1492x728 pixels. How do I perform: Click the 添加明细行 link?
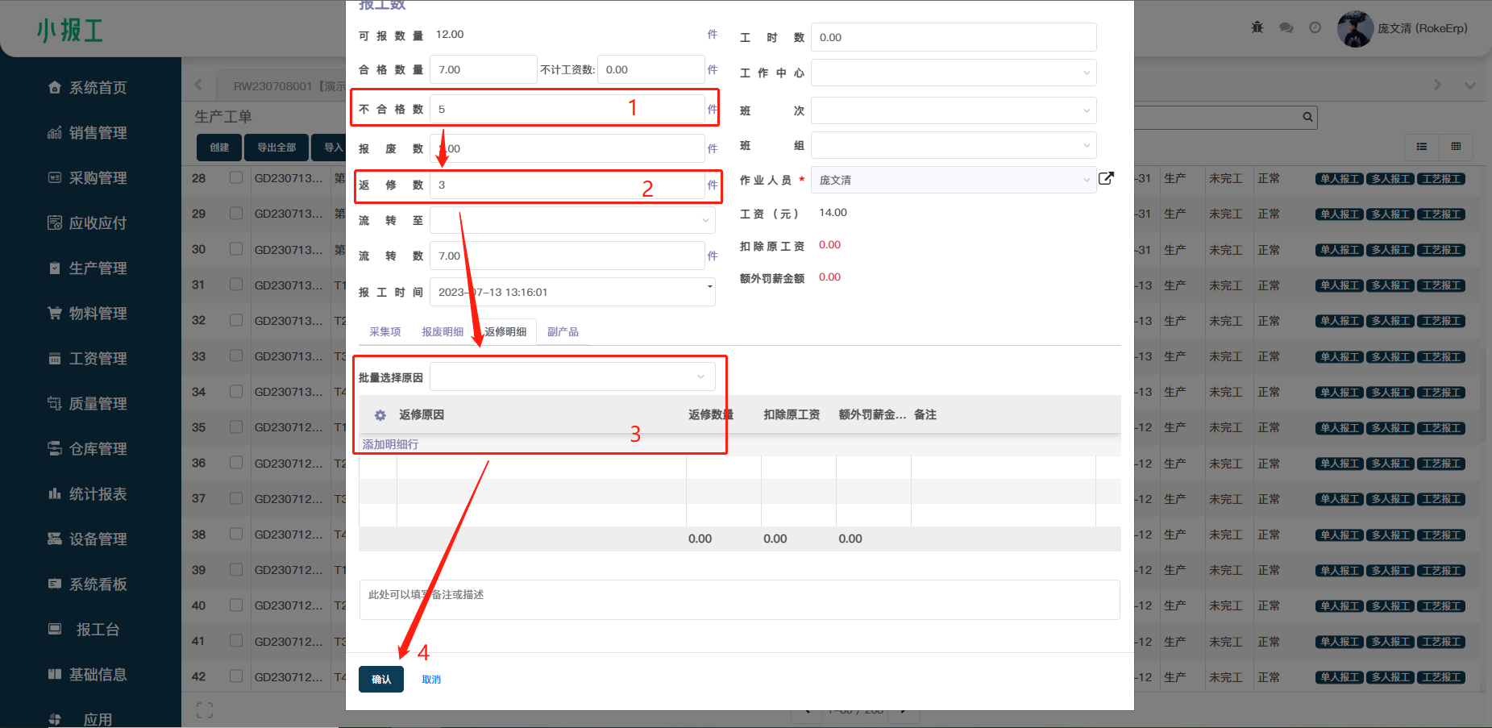[x=391, y=444]
